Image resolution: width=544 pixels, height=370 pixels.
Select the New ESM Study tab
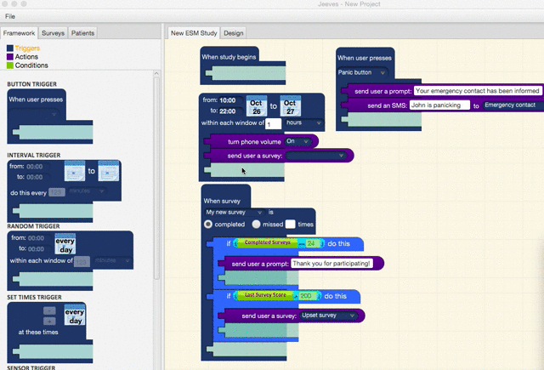[x=194, y=33]
